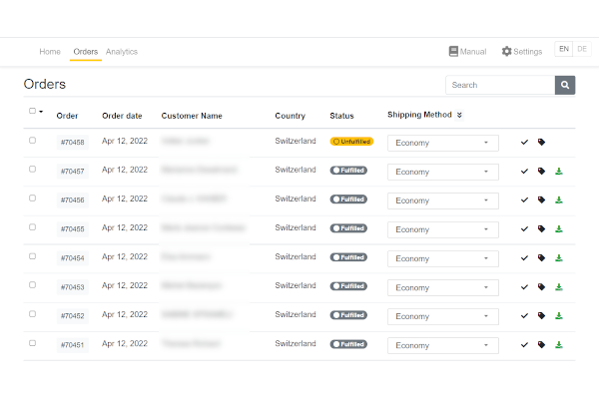
Task: Expand the Economy dropdown for order #70454
Action: pos(442,258)
